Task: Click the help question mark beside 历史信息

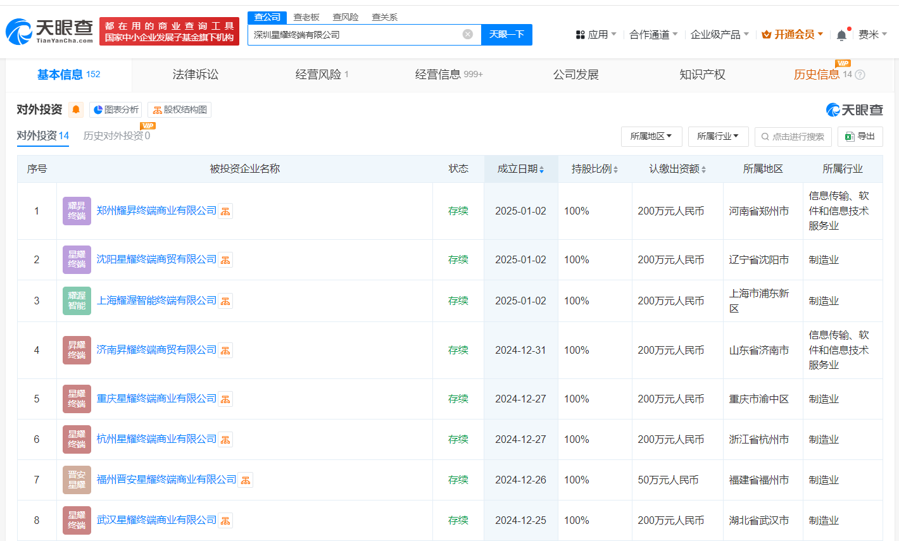Action: [x=860, y=75]
